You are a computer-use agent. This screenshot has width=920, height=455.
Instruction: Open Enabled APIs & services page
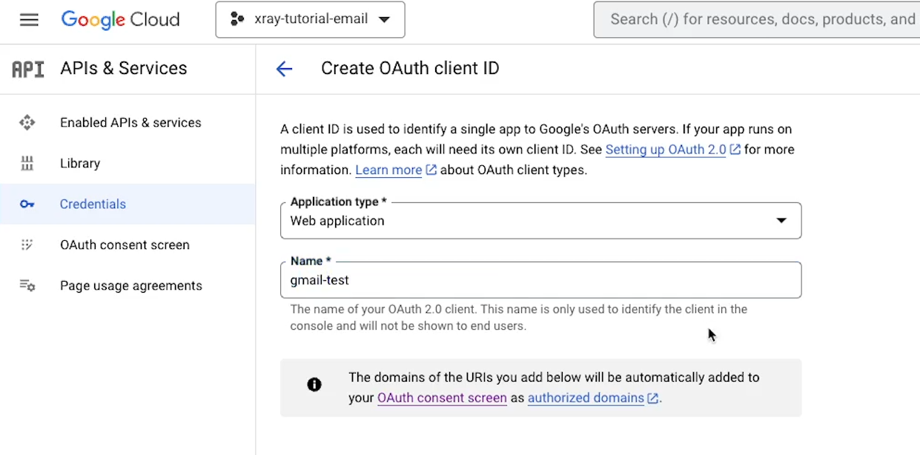point(130,123)
